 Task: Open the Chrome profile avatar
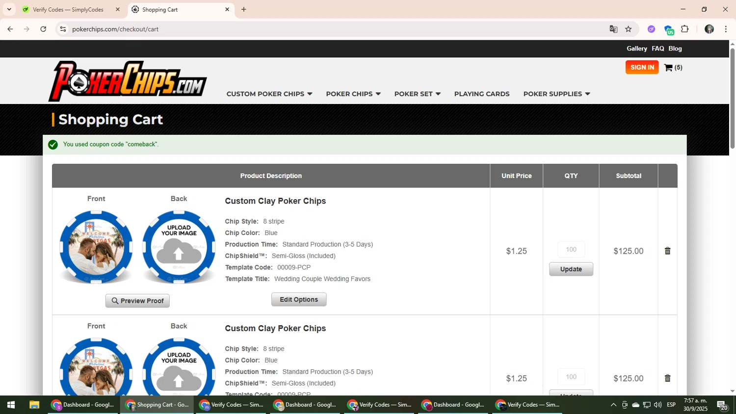709,29
